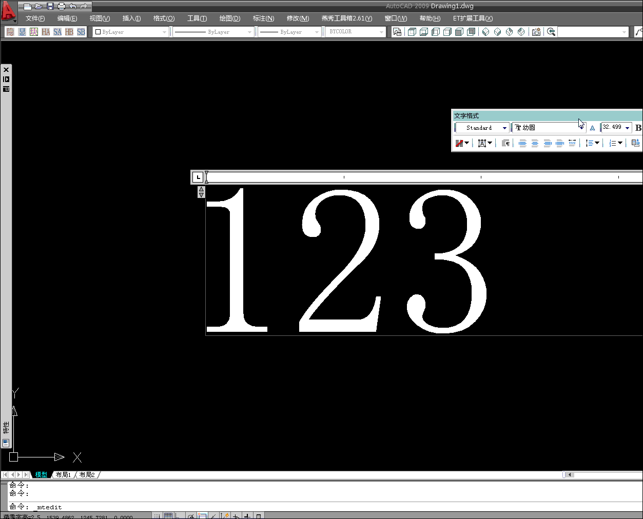Click the SW Isometric view cube icon
Screen dimensions: 643x519
tap(485, 31)
